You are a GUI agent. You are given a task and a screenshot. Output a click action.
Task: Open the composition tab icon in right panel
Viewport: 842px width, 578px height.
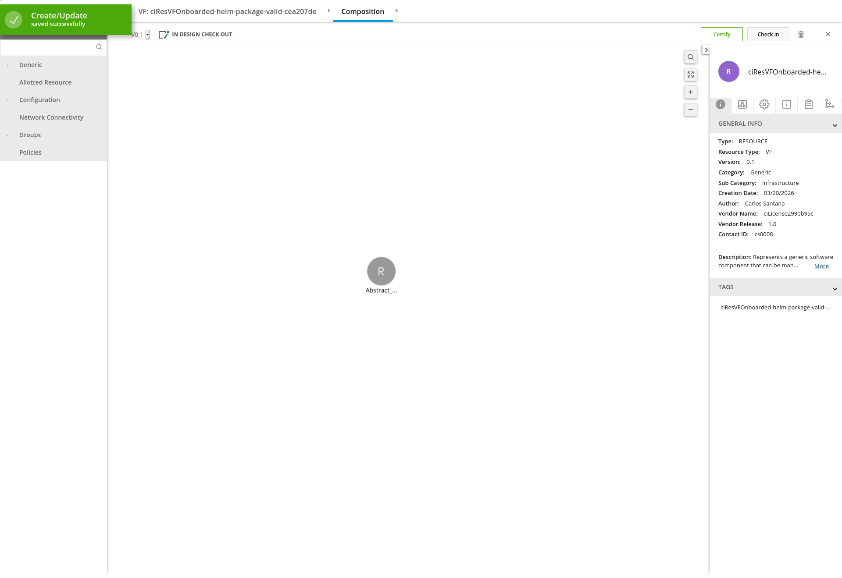742,104
